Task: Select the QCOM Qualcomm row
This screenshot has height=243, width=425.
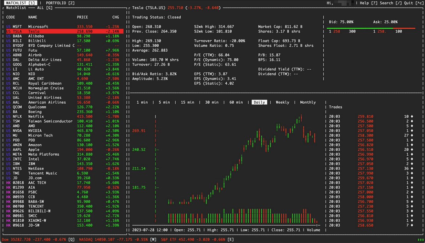Action: pyautogui.click(x=64, y=107)
